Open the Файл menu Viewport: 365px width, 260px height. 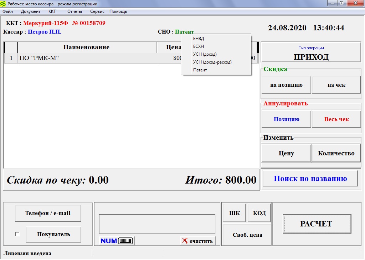(7, 11)
